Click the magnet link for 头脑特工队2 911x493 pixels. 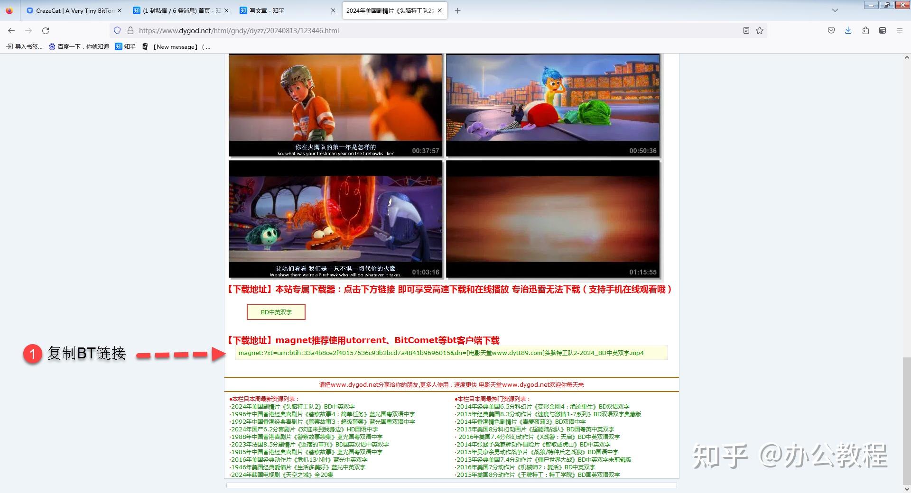tap(441, 353)
